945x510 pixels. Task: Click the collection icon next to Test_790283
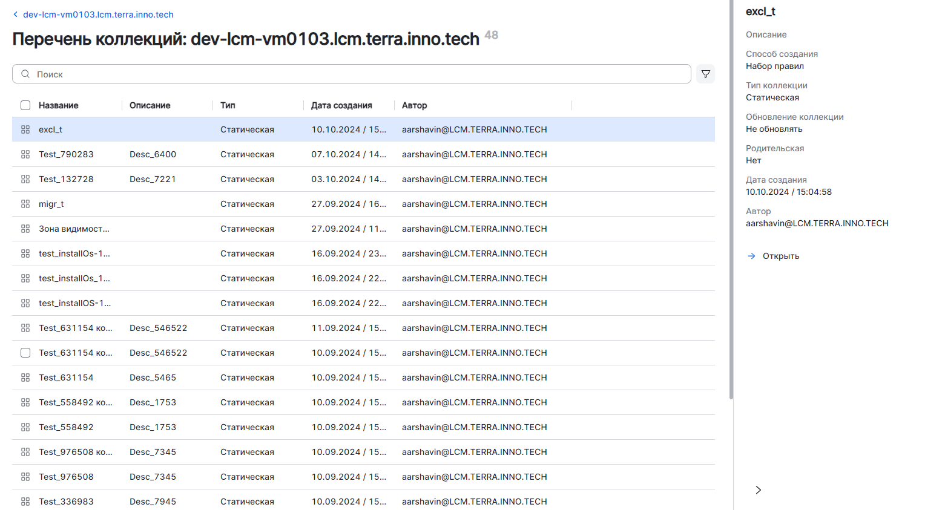25,154
